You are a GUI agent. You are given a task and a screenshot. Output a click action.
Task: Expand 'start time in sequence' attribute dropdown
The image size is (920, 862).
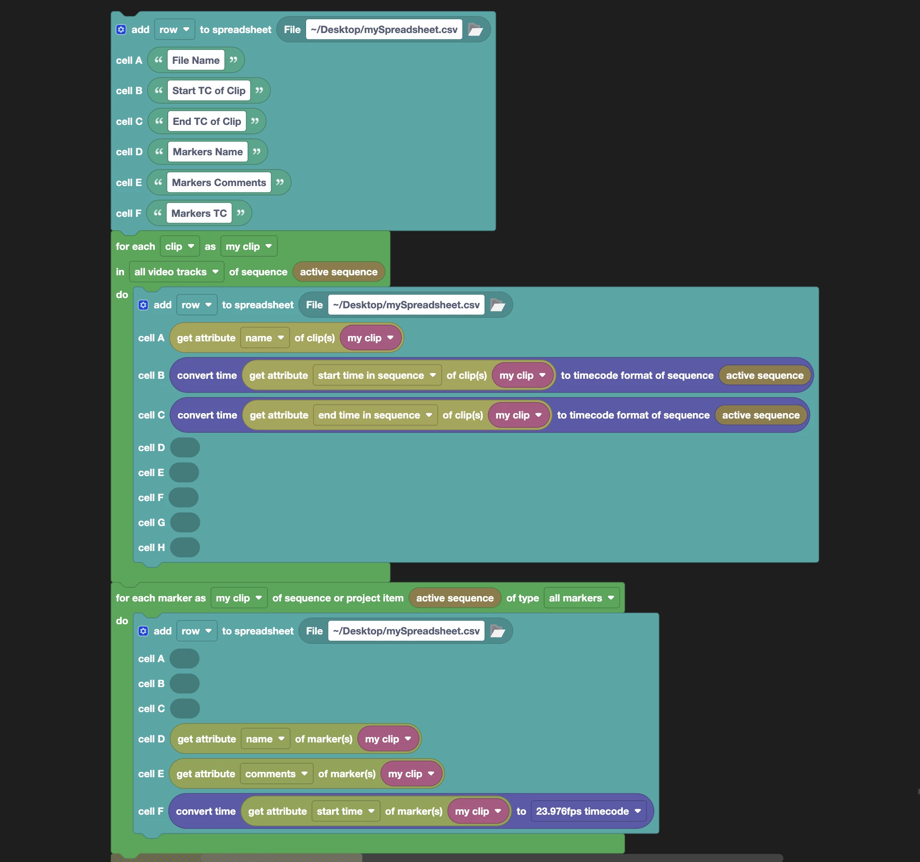(x=377, y=376)
